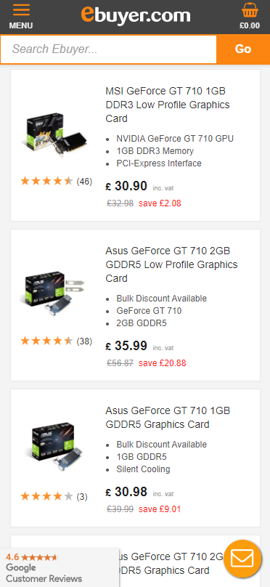Click the Go search button

[x=243, y=49]
